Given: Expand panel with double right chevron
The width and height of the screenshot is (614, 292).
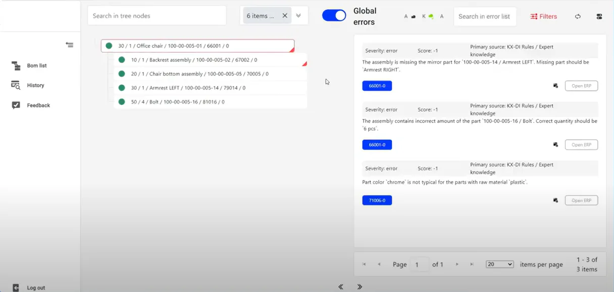Looking at the screenshot, I should pos(360,286).
